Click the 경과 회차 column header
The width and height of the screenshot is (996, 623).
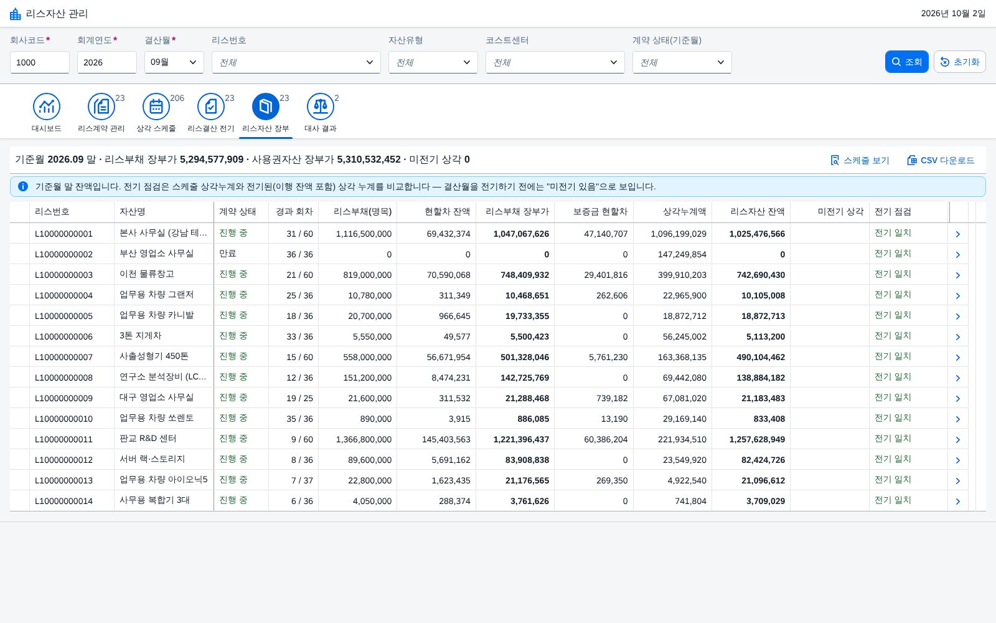click(x=294, y=212)
